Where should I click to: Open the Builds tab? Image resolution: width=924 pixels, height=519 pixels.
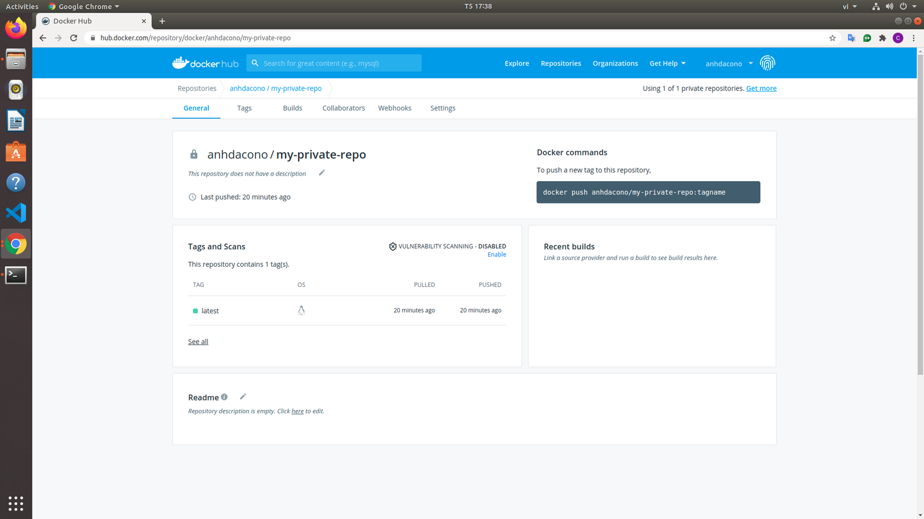(292, 108)
